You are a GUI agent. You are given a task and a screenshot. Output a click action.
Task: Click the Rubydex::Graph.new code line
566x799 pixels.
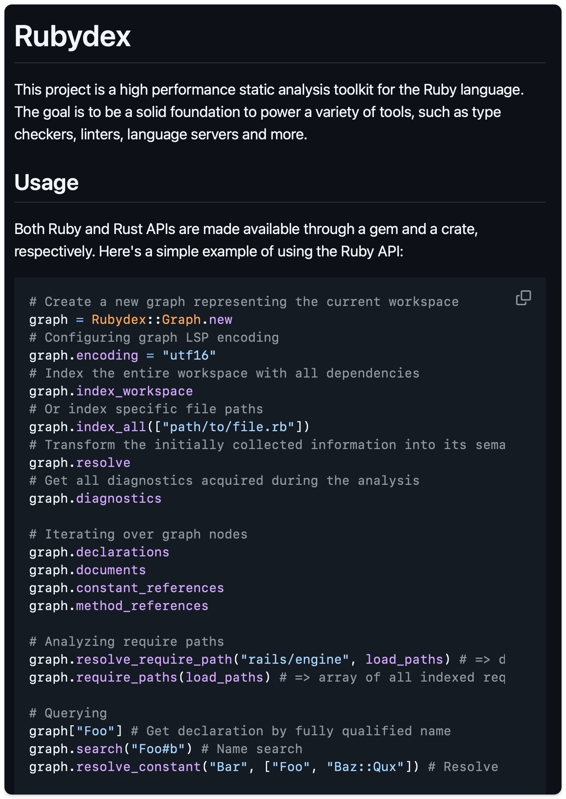pyautogui.click(x=131, y=320)
